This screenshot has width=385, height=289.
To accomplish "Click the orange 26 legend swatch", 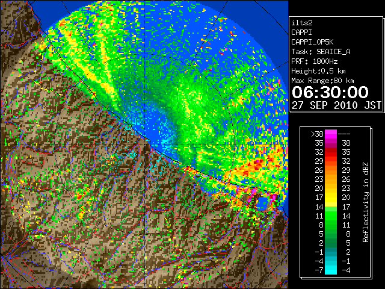I will 331,170.
